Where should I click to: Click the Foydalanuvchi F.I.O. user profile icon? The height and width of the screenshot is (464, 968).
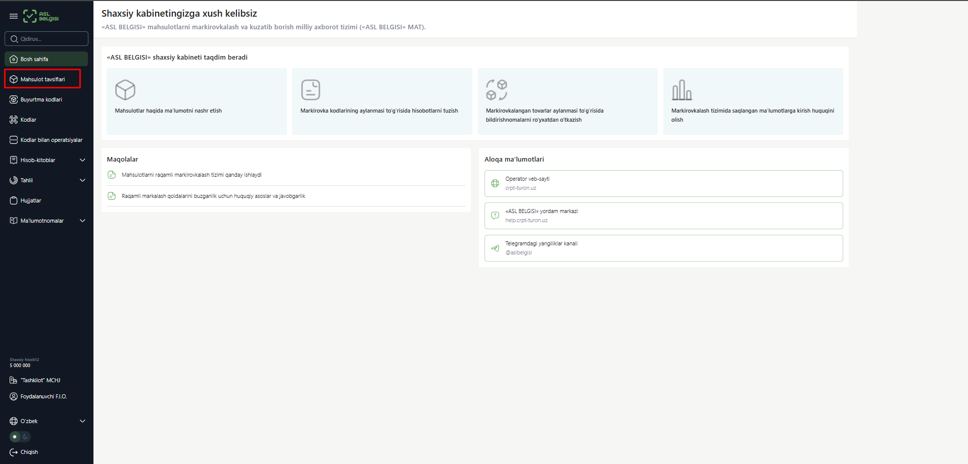click(x=14, y=396)
